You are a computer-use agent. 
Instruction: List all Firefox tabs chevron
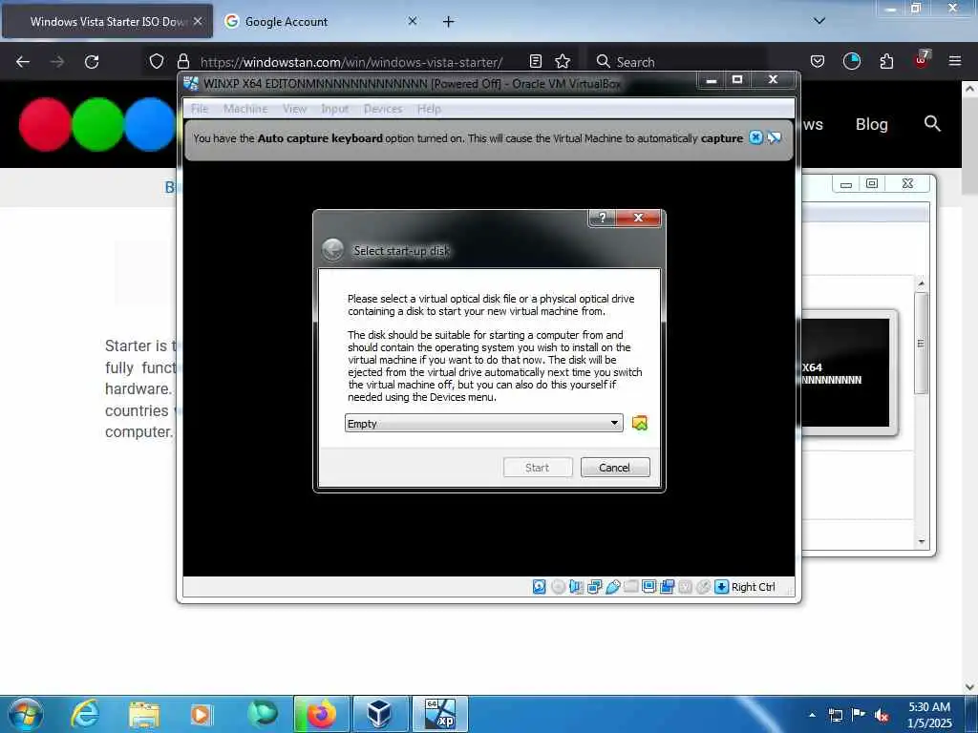pos(819,21)
